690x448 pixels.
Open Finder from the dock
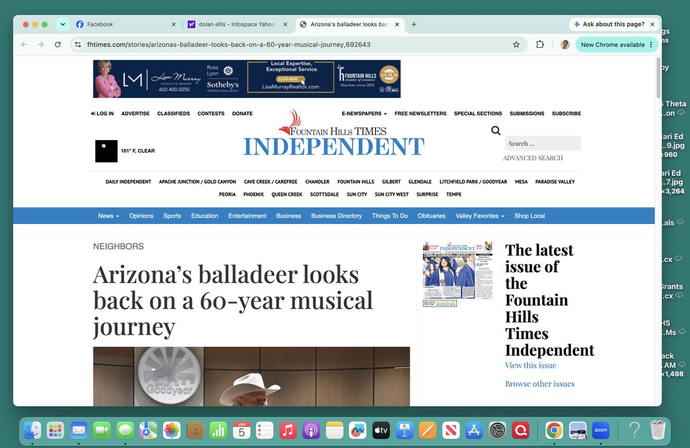point(32,430)
